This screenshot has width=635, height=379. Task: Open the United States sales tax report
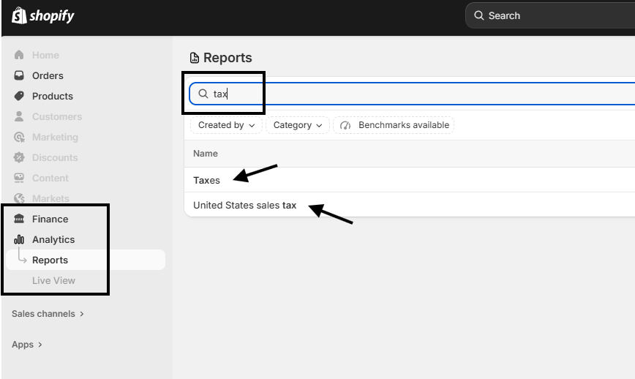click(x=244, y=206)
